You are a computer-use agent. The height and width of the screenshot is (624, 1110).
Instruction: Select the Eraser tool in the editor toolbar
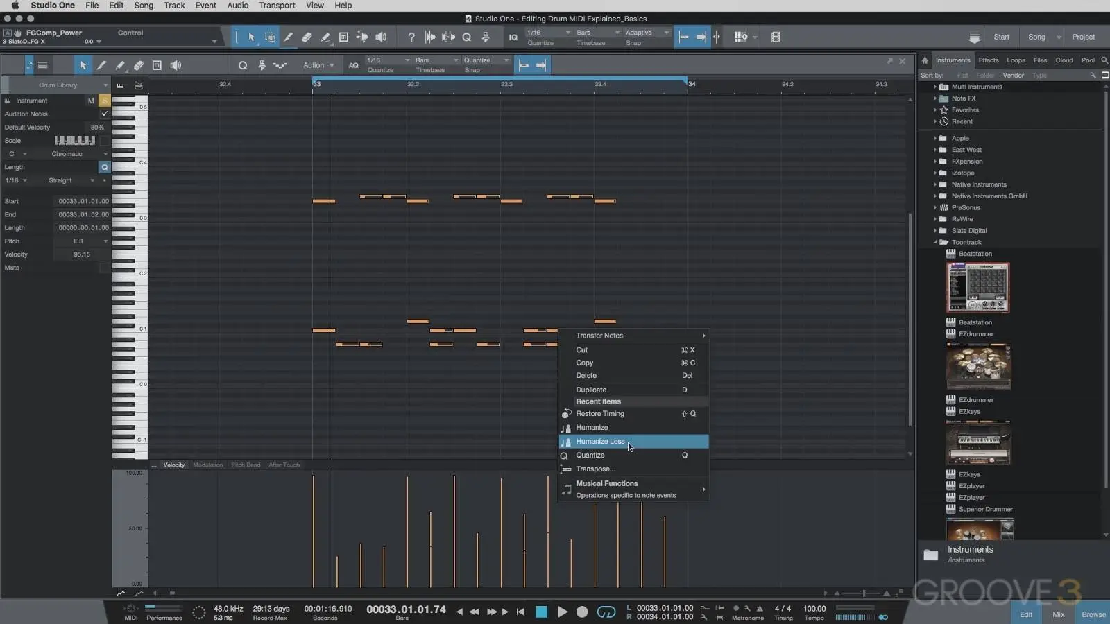(138, 65)
